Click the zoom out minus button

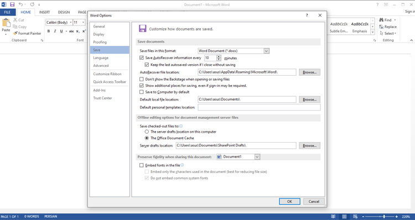363,217
